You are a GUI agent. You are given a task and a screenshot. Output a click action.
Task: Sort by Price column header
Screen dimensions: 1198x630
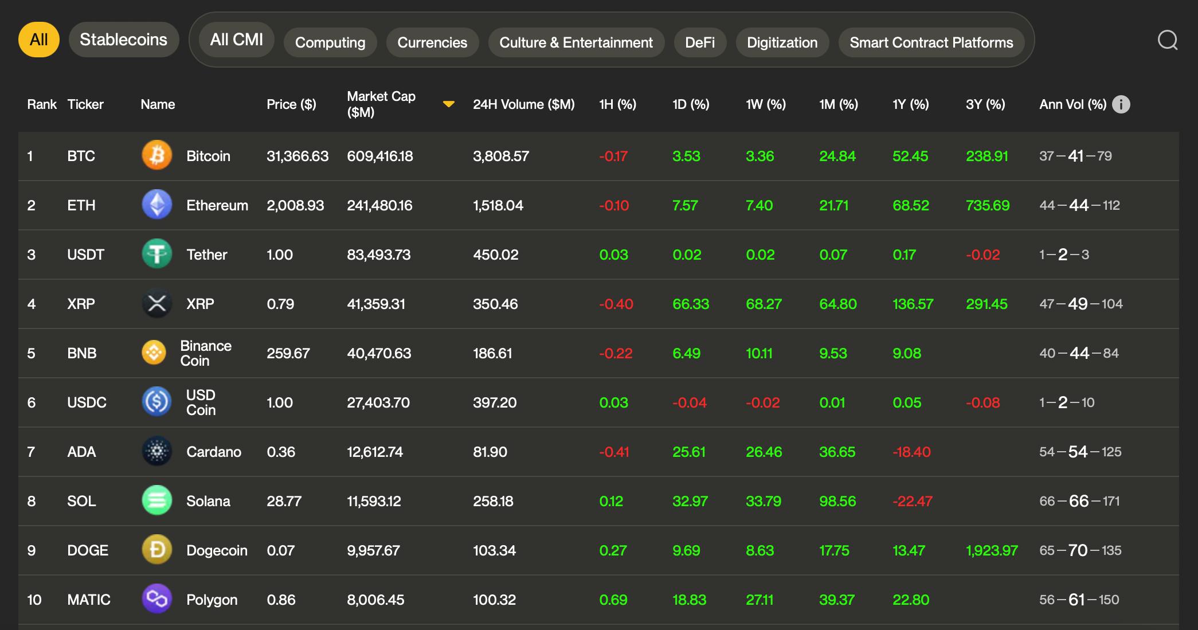point(291,104)
